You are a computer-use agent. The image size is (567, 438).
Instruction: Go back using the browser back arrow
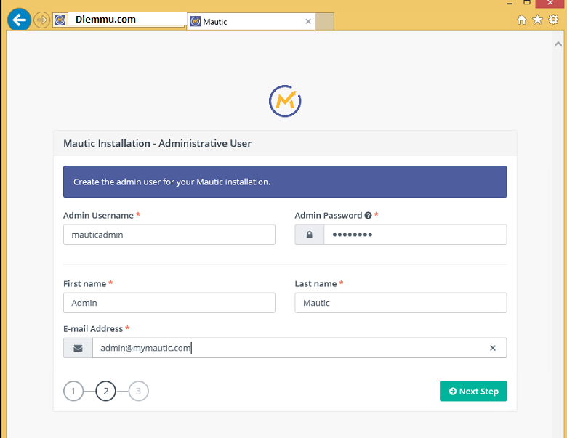coord(19,20)
